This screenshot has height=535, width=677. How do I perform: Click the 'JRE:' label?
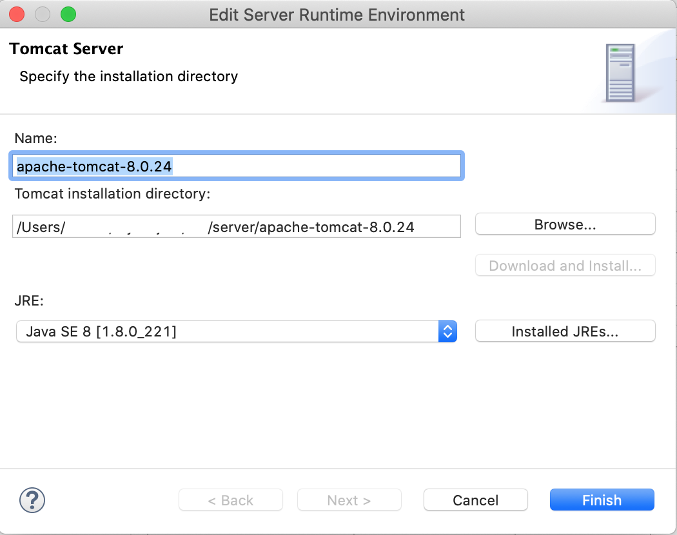[30, 300]
